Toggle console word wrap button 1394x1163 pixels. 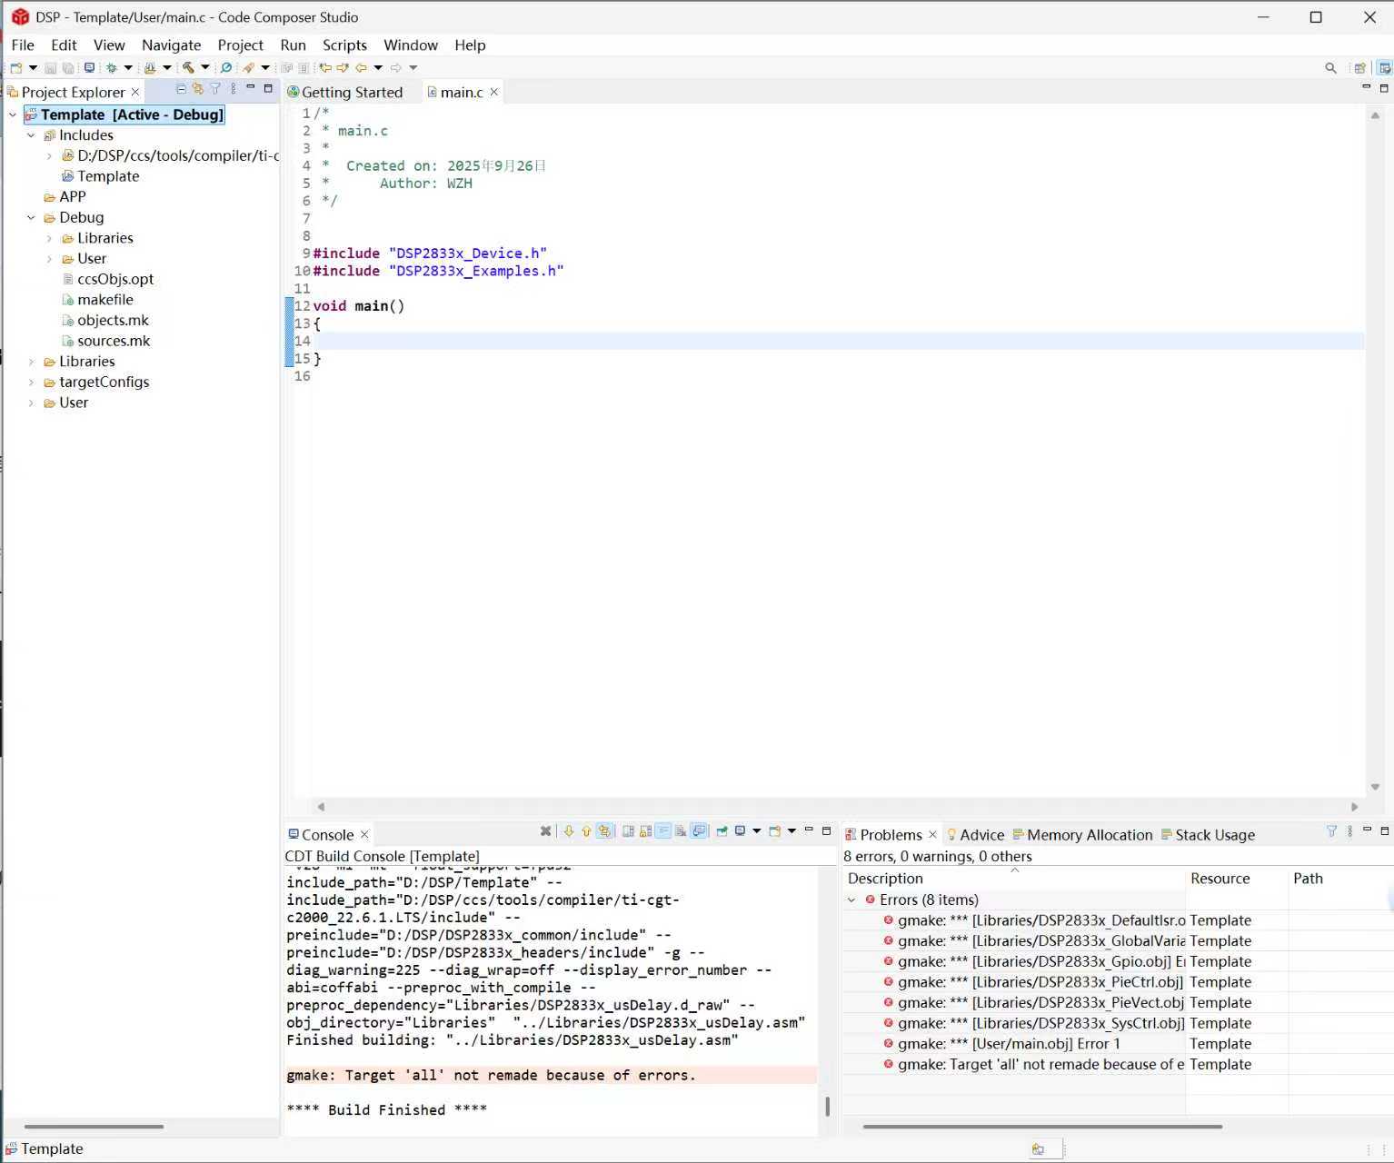[x=663, y=830]
